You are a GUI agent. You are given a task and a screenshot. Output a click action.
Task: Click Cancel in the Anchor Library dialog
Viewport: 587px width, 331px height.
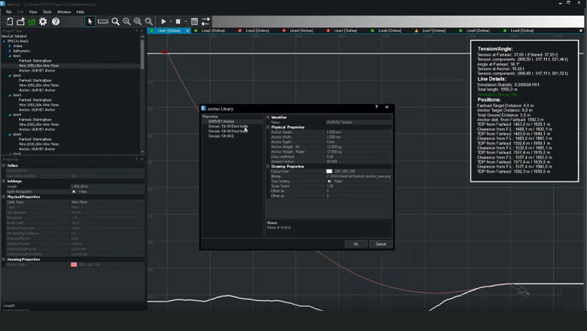pos(381,244)
